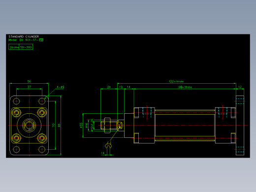Select the 86 height dimension
256x192 pixels.
pos(59,125)
